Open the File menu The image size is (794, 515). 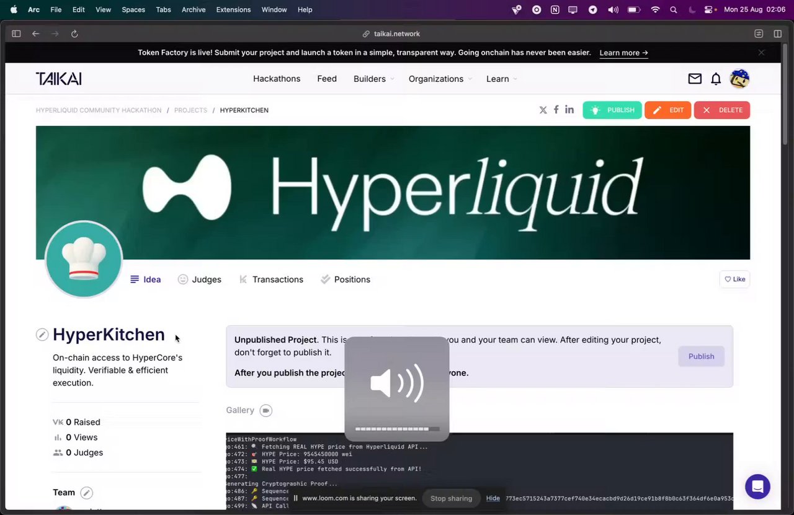(x=56, y=9)
